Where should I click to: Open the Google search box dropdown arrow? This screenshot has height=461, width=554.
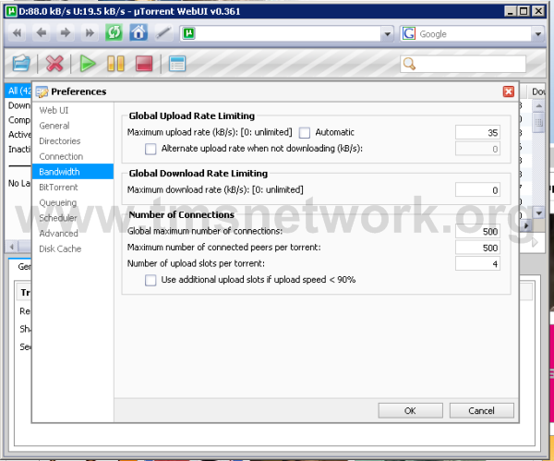[x=537, y=34]
